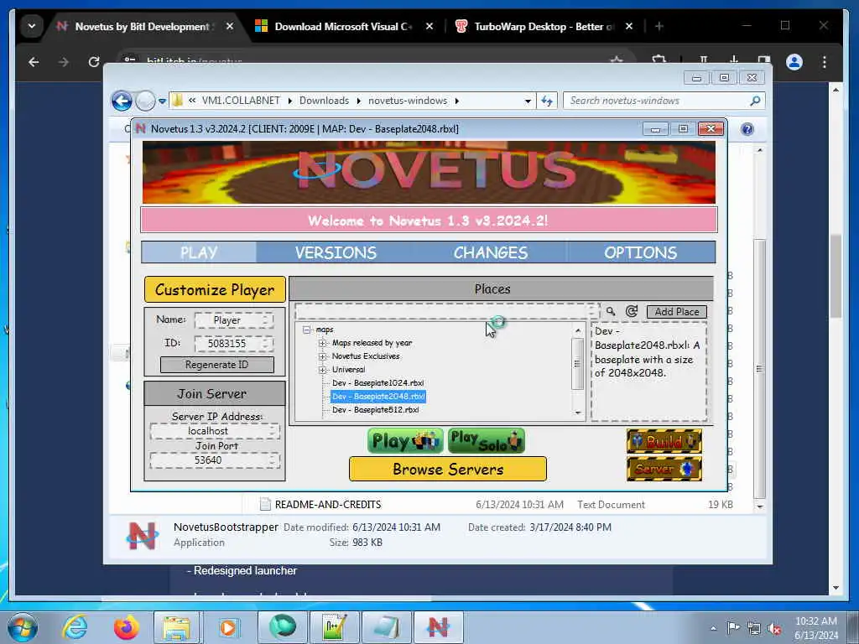This screenshot has width=859, height=644.
Task: Click the Add Place button
Action: pos(677,312)
